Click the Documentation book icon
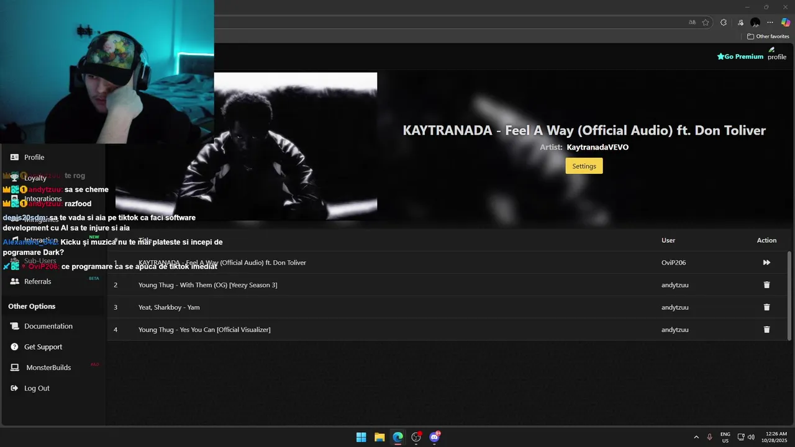 point(15,326)
